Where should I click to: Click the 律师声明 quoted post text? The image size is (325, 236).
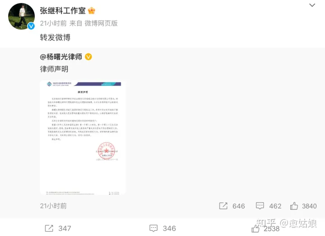(x=54, y=69)
